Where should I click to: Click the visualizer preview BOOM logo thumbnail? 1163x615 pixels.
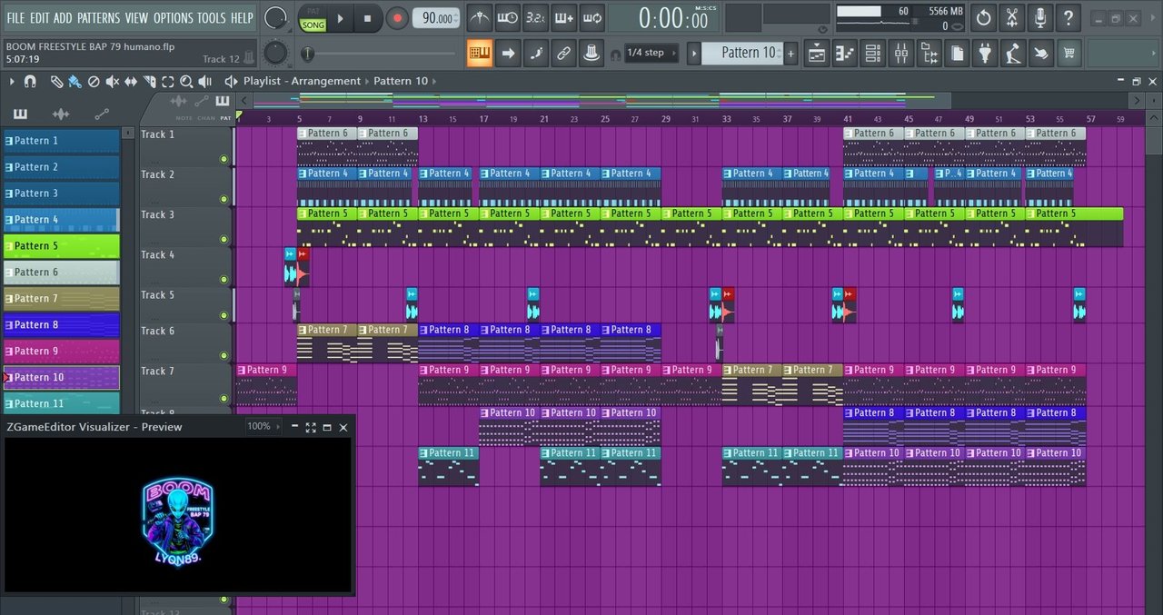tap(177, 522)
